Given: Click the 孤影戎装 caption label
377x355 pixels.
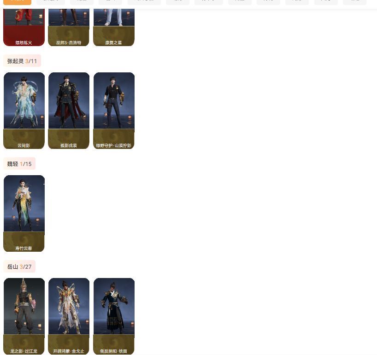Looking at the screenshot, I should point(69,146).
